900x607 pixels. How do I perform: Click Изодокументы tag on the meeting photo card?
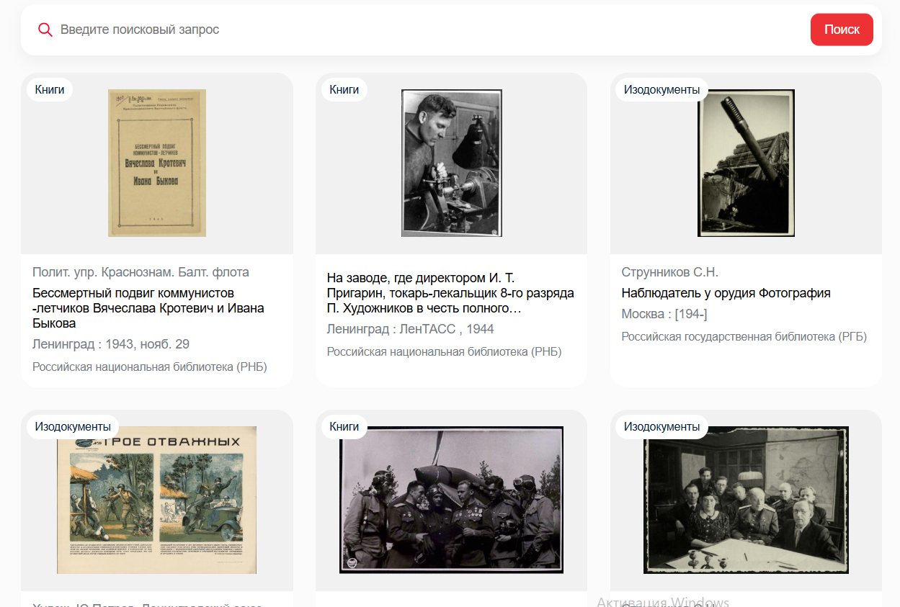(661, 426)
